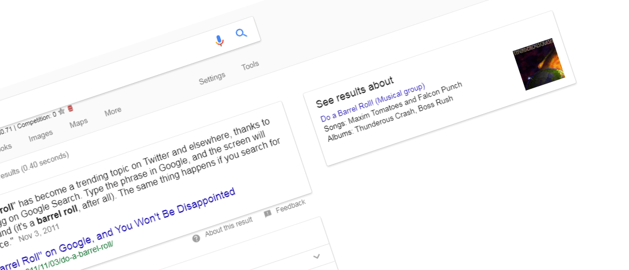Click the Feedback flag icon
Image resolution: width=629 pixels, height=270 pixels.
(268, 213)
